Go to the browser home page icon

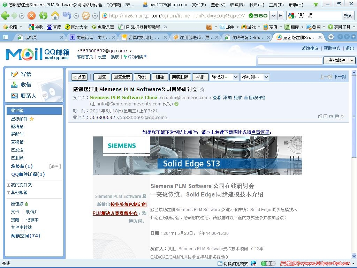tap(55, 16)
